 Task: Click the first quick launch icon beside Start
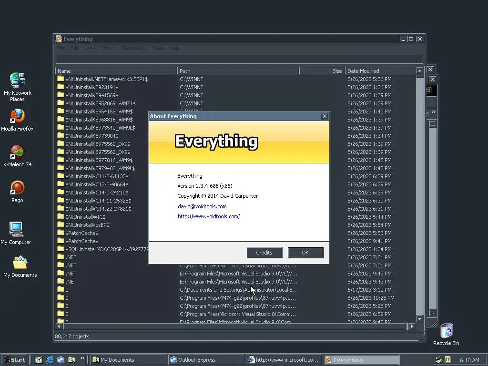click(39, 360)
